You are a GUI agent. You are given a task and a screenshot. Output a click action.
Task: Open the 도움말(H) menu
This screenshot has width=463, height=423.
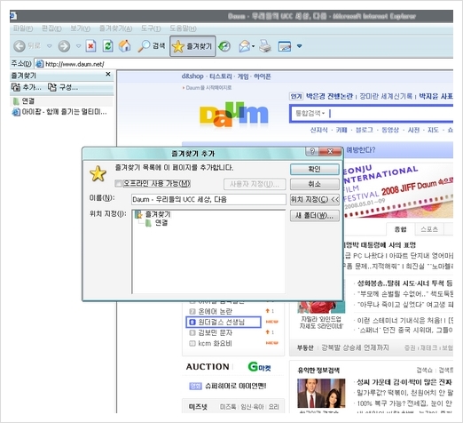(x=183, y=28)
